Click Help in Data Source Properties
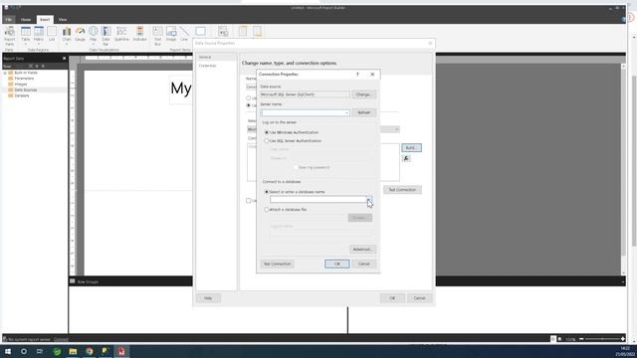 click(208, 298)
